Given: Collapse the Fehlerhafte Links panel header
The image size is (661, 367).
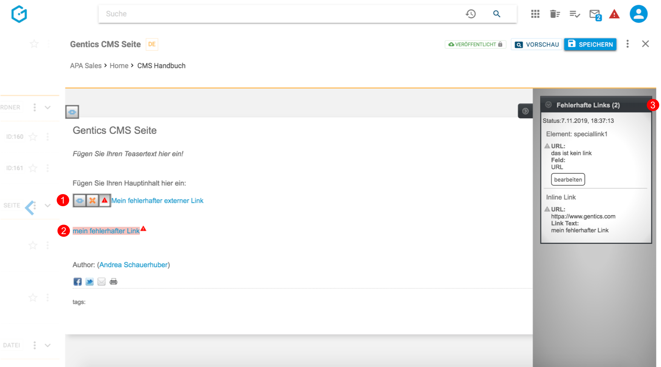Looking at the screenshot, I should (x=549, y=105).
